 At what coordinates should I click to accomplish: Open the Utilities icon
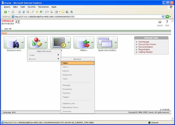tap(81, 42)
